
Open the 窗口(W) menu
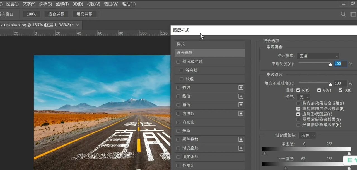[111, 4]
